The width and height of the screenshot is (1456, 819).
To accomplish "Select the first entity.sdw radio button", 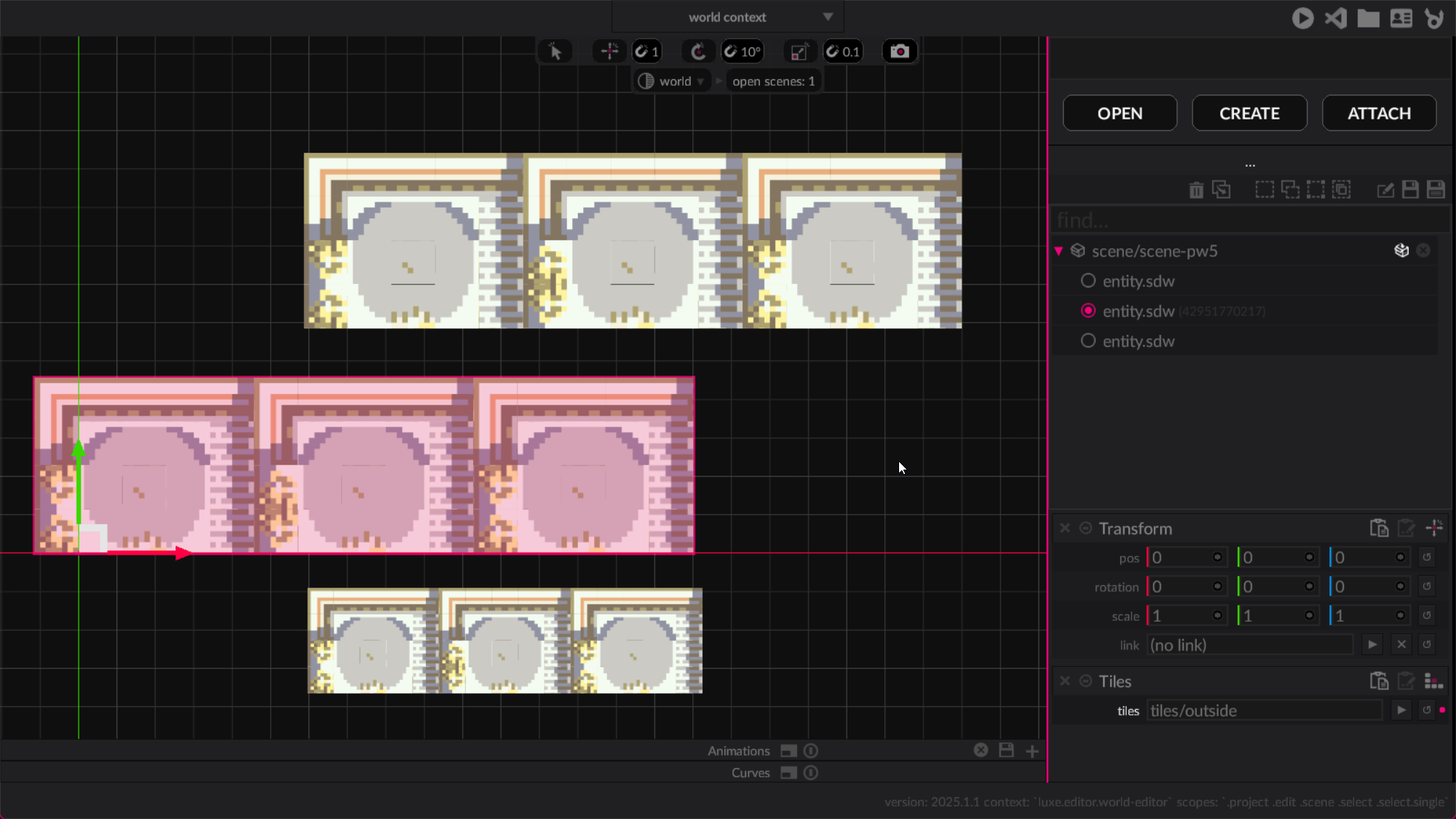I will click(1088, 281).
